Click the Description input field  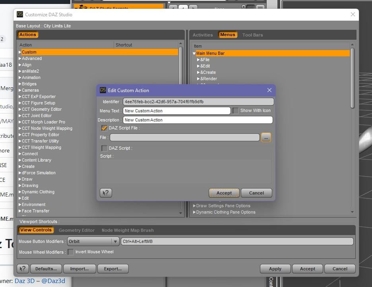coord(198,120)
